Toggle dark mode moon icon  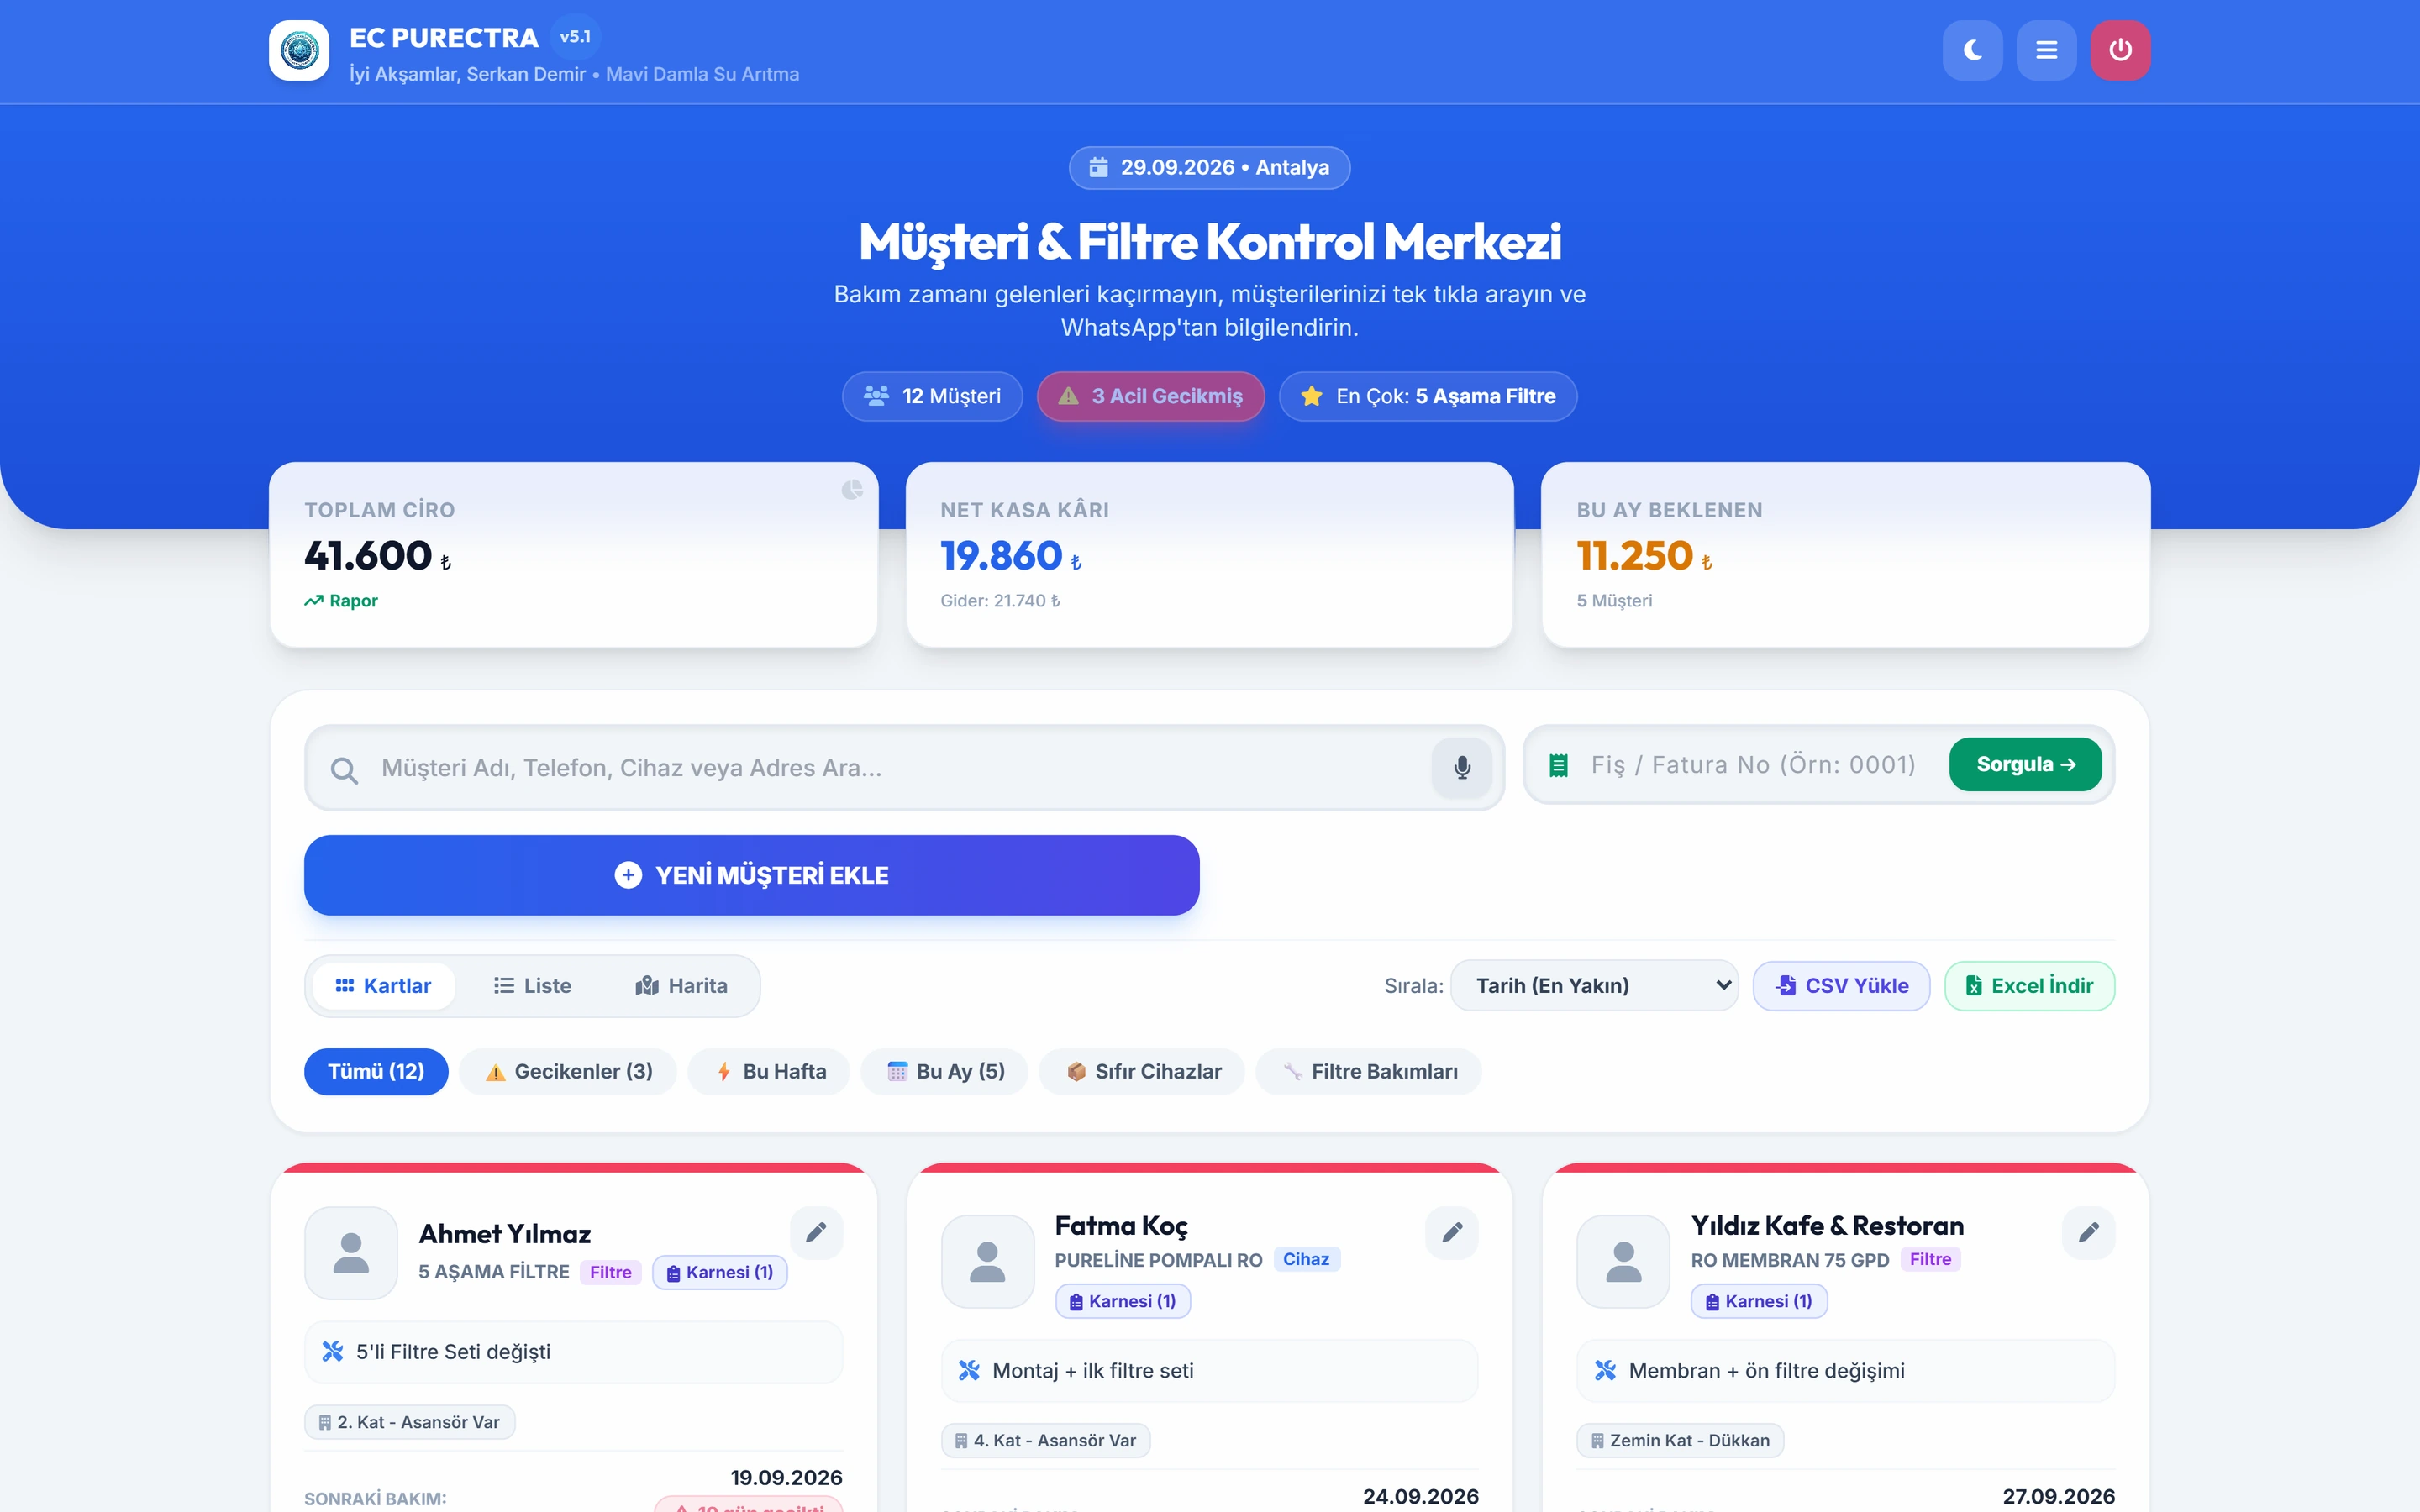[x=1972, y=50]
